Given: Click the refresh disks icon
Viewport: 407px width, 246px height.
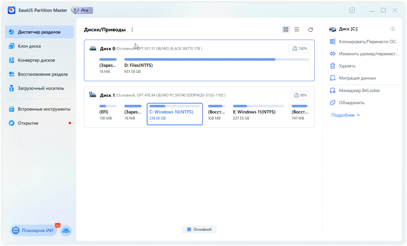Looking at the screenshot, I should click(x=310, y=30).
